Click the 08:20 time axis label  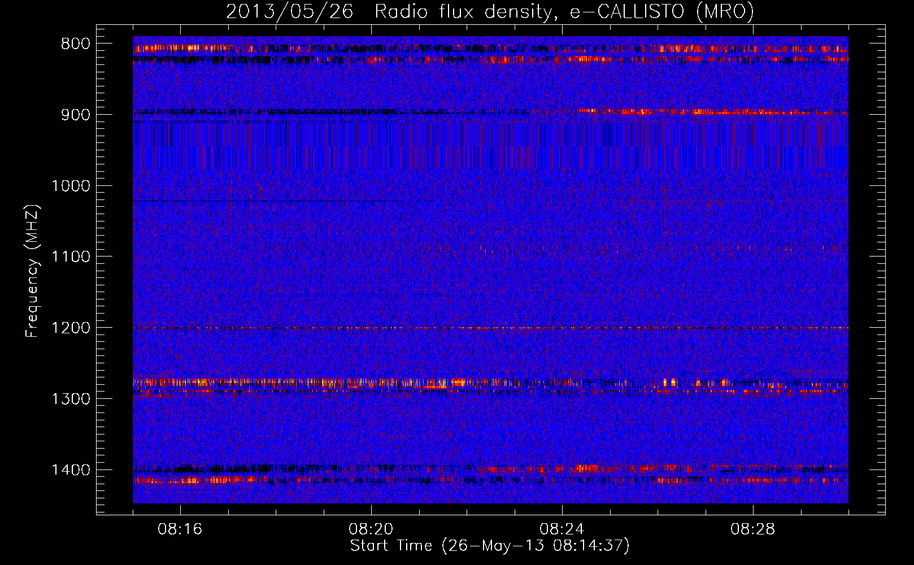click(x=371, y=529)
